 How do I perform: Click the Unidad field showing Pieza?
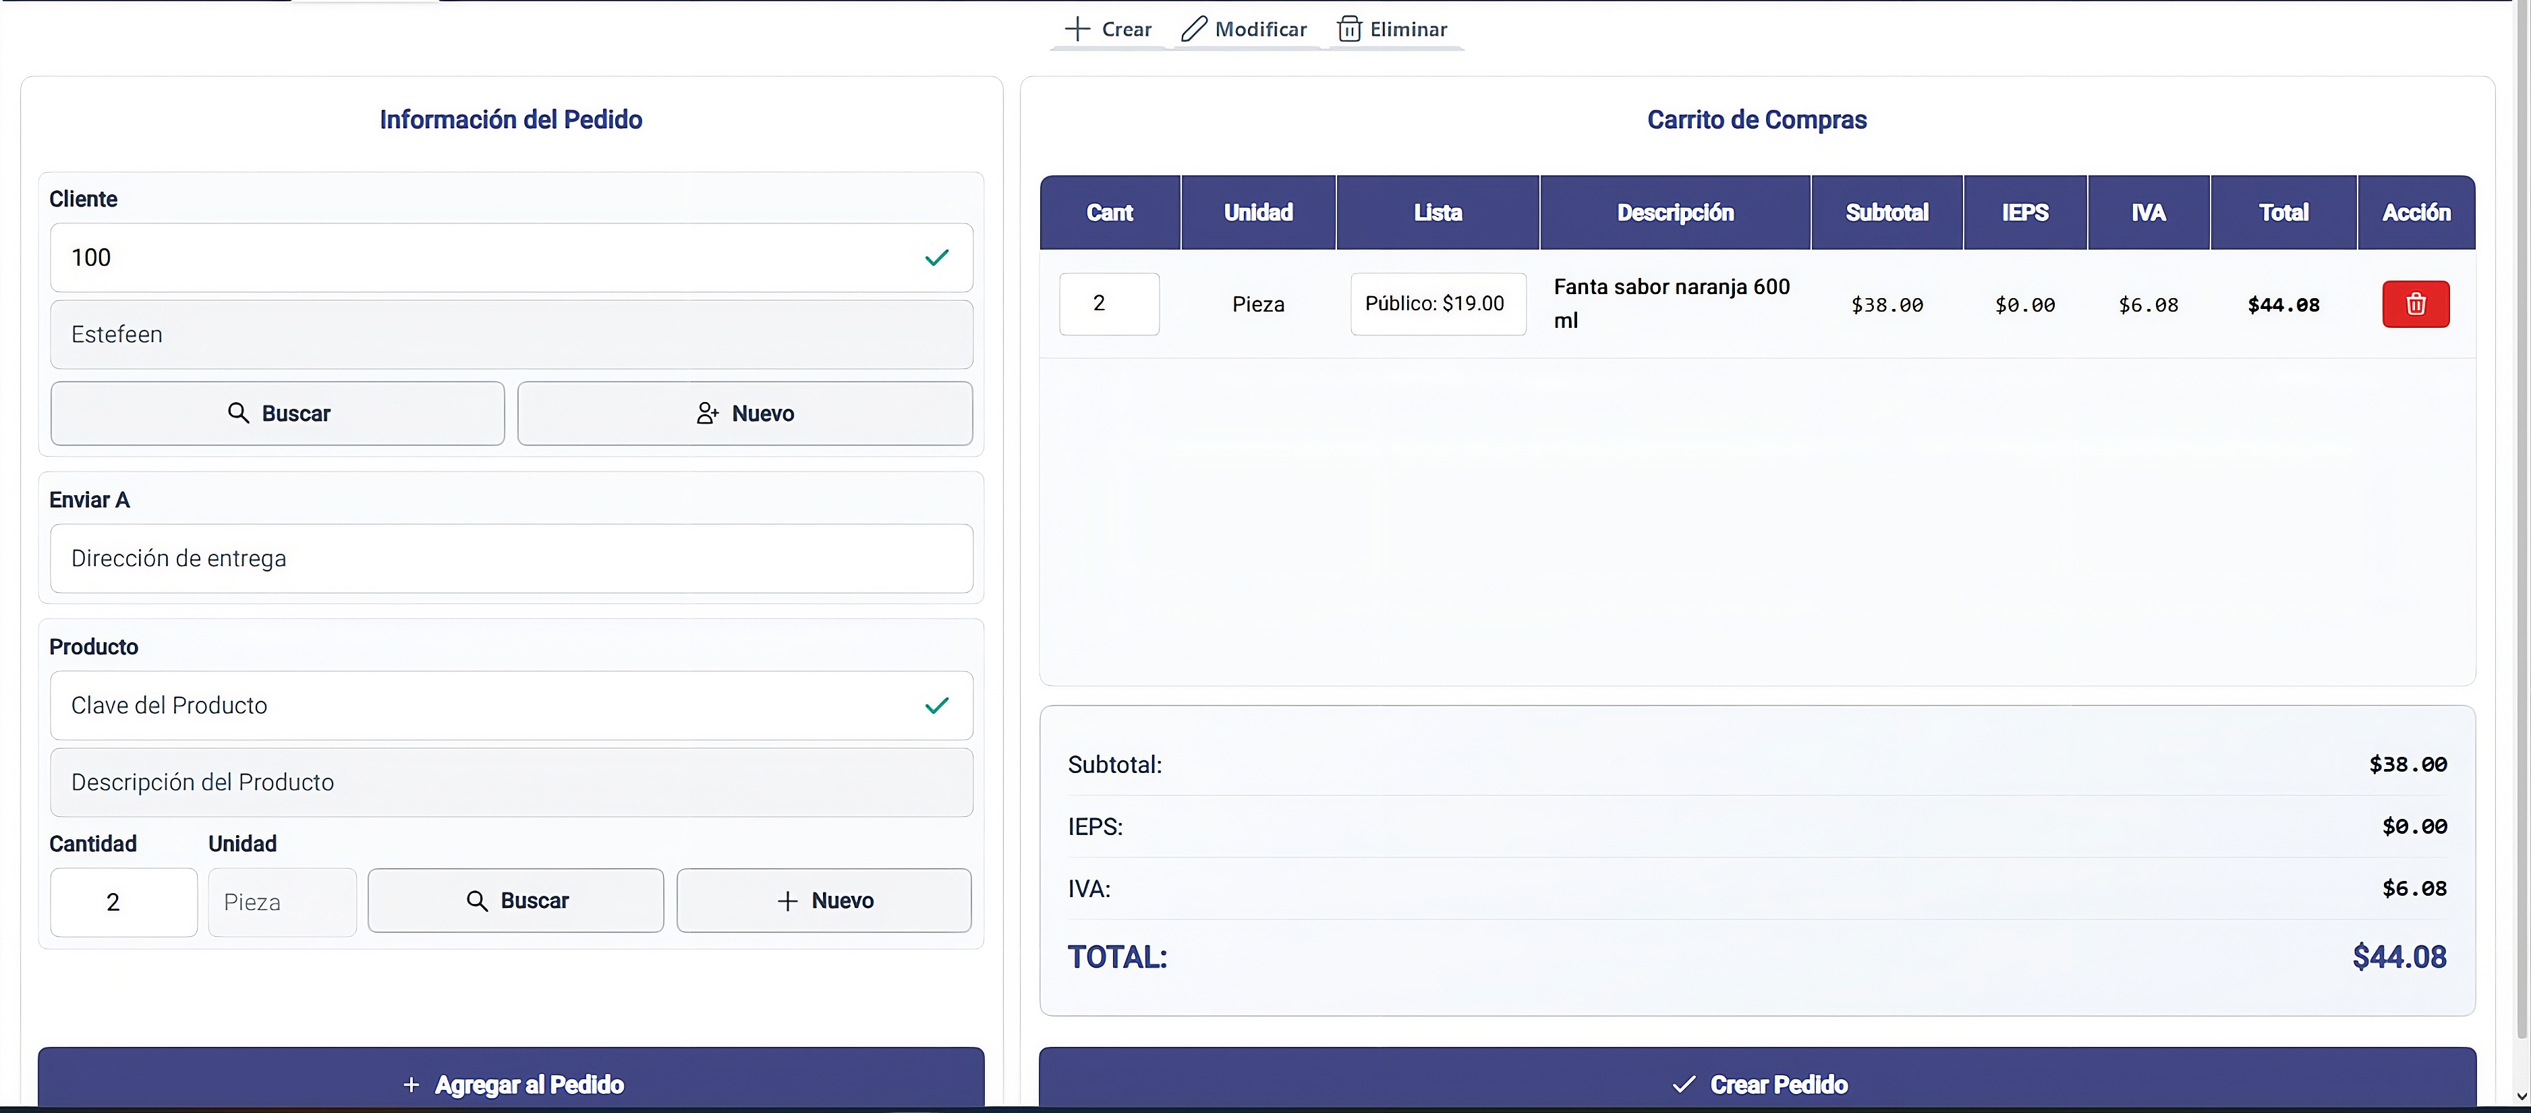(282, 902)
